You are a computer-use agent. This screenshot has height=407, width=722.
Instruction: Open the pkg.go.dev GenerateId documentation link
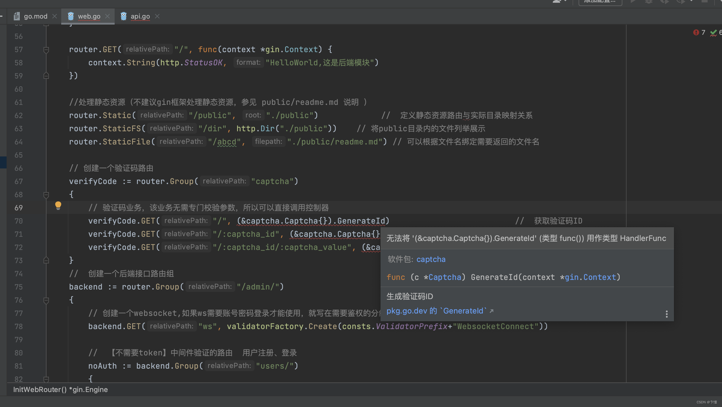[x=437, y=311]
